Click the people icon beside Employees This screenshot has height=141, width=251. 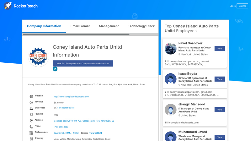31,108
